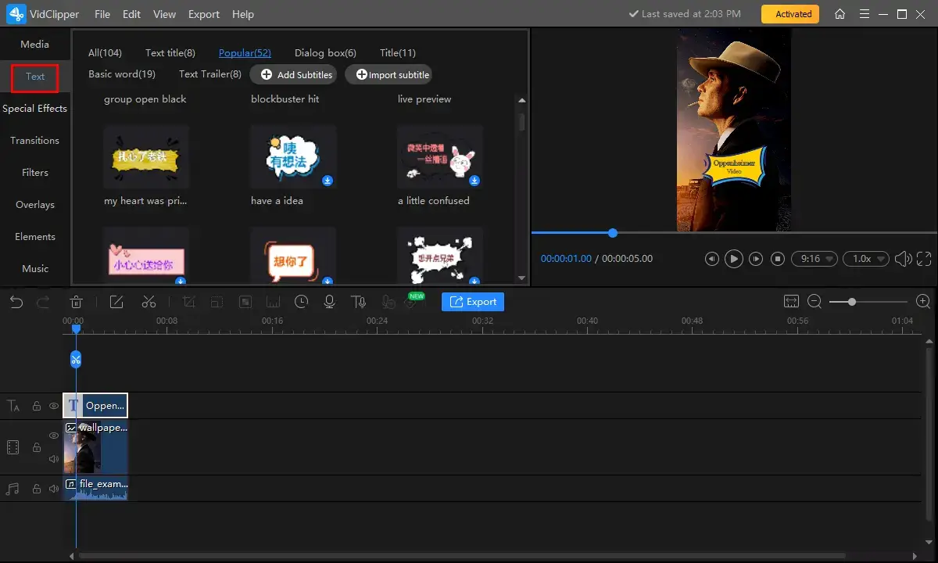
Task: Toggle lock on the video track
Action: coord(36,447)
